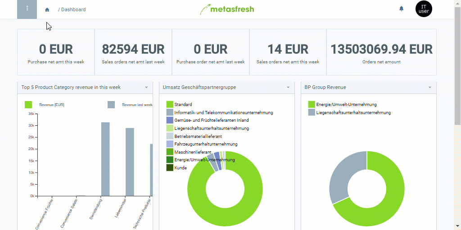The width and height of the screenshot is (461, 230).
Task: Click the Kunde legend swatch
Action: 170,168
